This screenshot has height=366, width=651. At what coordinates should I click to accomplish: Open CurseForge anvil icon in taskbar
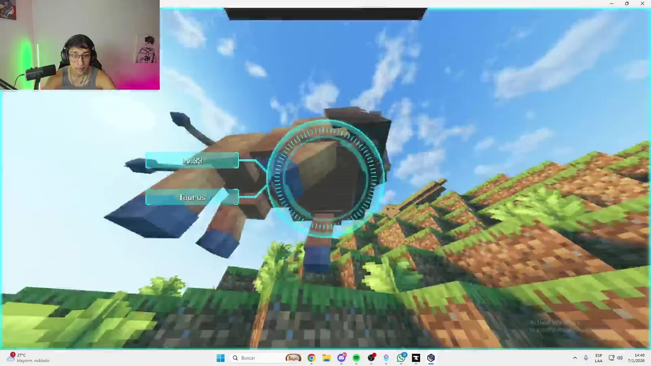[x=416, y=358]
